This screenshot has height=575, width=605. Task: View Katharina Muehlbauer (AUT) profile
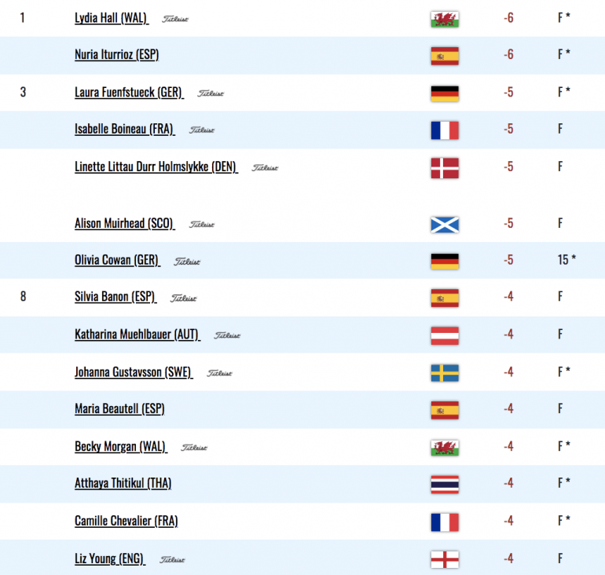[137, 335]
